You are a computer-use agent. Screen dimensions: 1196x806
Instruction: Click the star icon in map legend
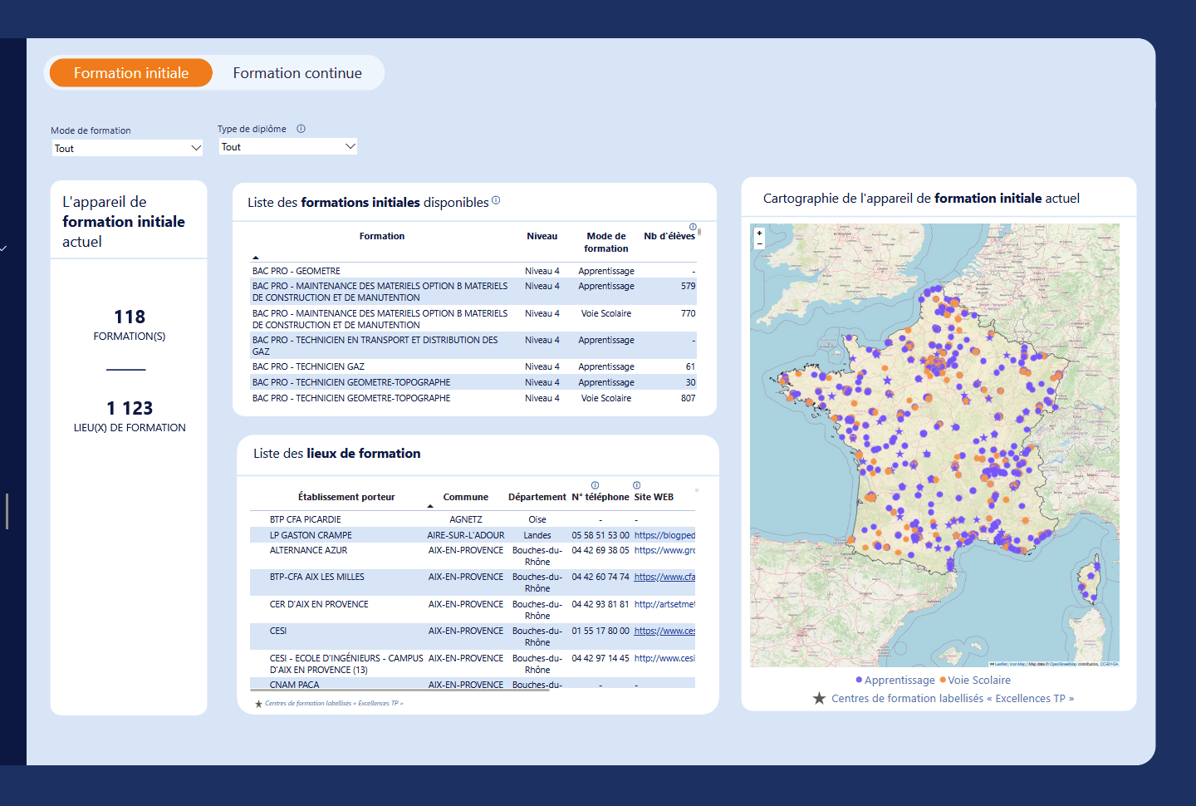[x=819, y=699]
